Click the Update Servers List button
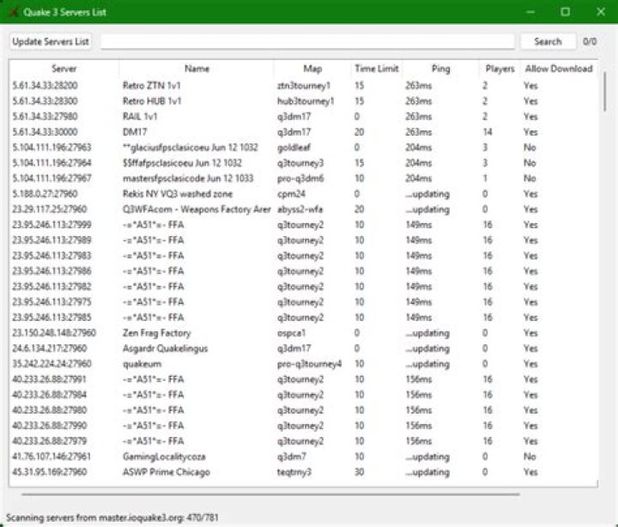The image size is (618, 527). point(51,41)
